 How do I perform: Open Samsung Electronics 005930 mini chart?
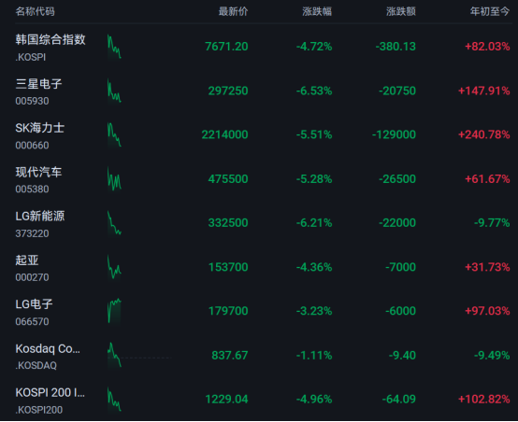[x=114, y=91]
